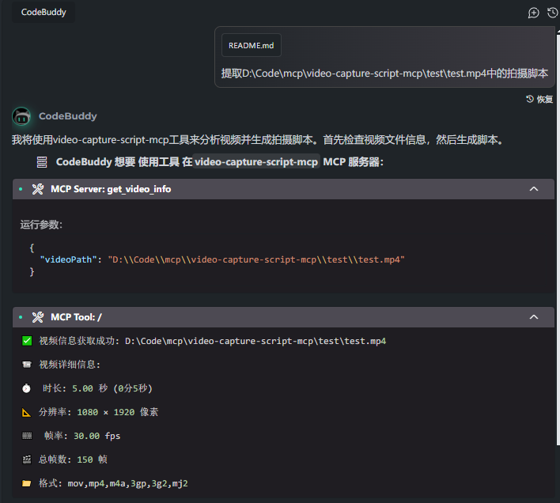Click green status dot of get_video_info
This screenshot has height=503, width=560.
pos(21,189)
